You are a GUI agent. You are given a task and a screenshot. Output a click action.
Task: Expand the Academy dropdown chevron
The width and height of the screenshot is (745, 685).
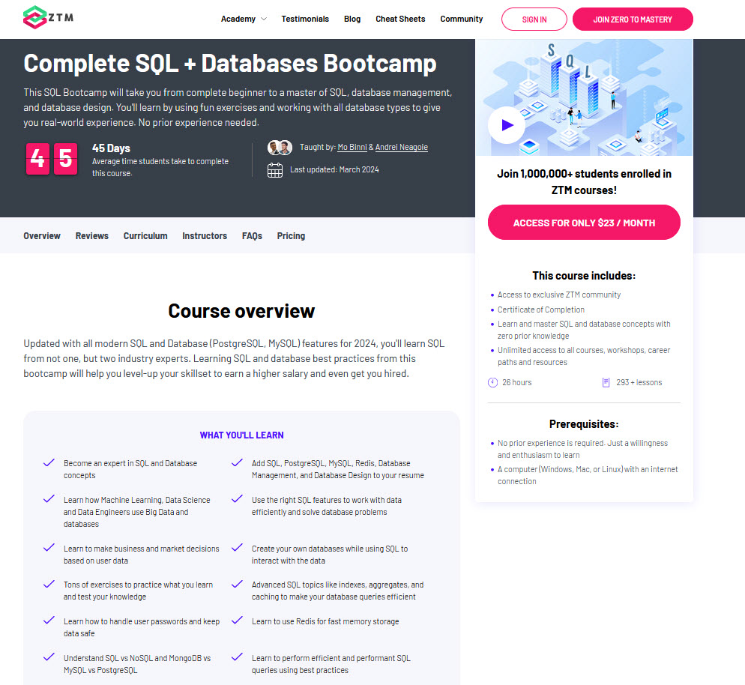pyautogui.click(x=264, y=19)
